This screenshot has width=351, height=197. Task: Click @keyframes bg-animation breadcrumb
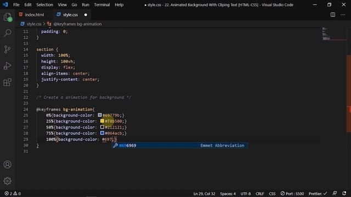click(77, 24)
